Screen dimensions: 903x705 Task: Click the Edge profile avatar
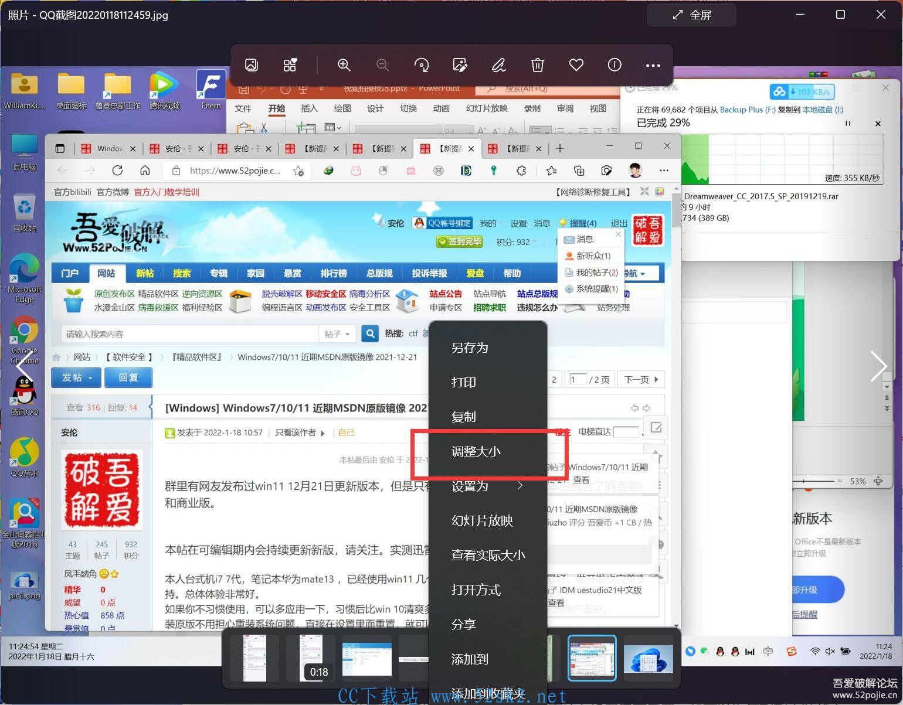635,171
